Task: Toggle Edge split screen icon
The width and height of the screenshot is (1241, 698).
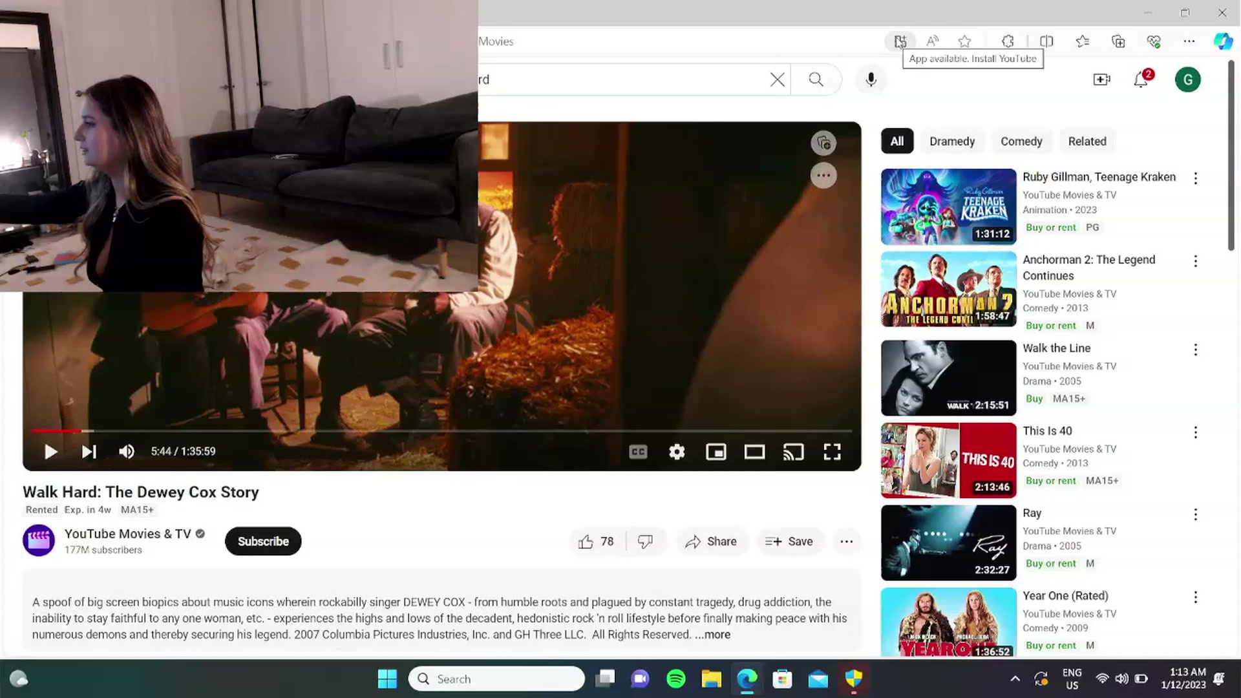Action: pyautogui.click(x=1046, y=41)
